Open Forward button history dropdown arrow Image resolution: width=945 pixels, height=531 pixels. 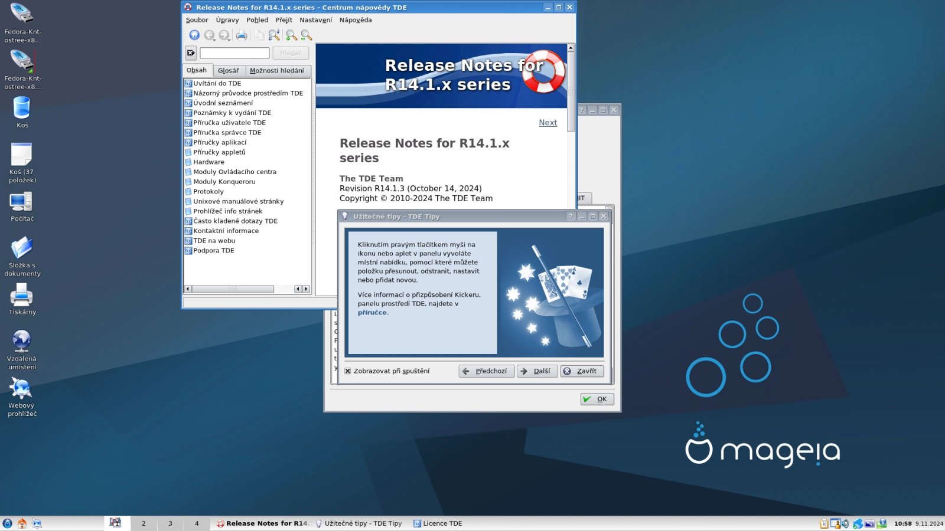click(x=229, y=39)
